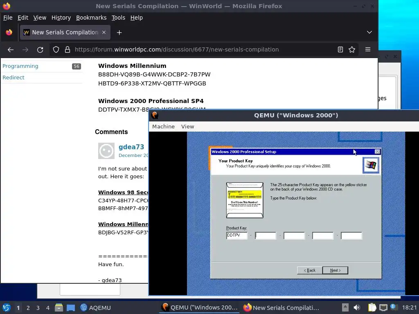Open QEMU View menu
The height and width of the screenshot is (314, 419).
187,127
